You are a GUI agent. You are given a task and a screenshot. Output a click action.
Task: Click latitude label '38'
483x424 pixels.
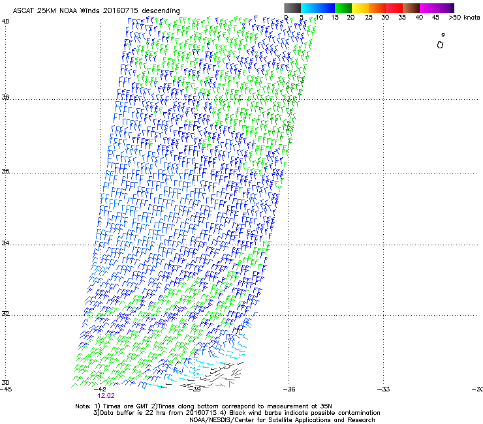pyautogui.click(x=5, y=97)
